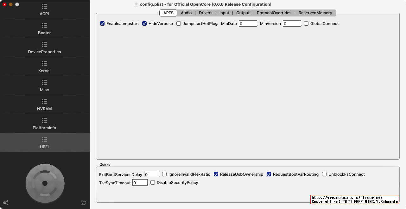
Task: Select the ProtocolOverrides tab
Action: 275,13
